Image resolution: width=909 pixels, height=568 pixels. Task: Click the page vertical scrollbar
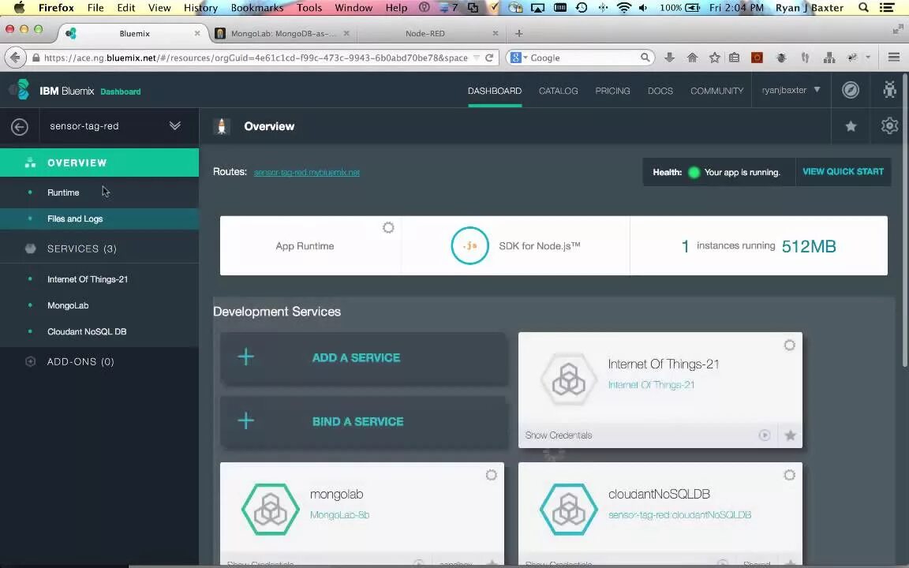click(x=906, y=220)
